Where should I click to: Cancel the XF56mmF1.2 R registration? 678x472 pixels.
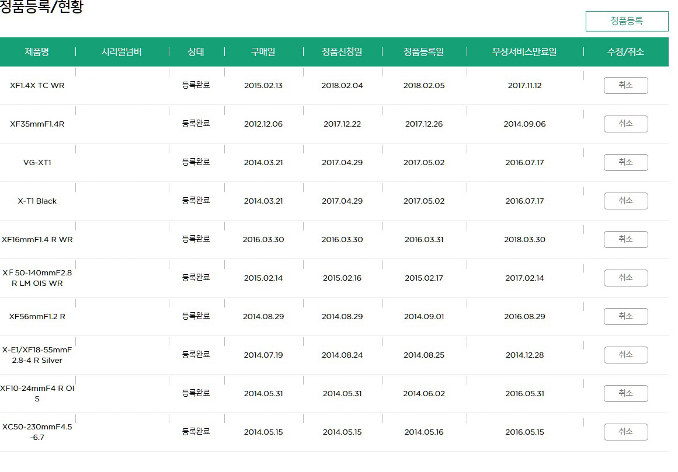point(625,316)
